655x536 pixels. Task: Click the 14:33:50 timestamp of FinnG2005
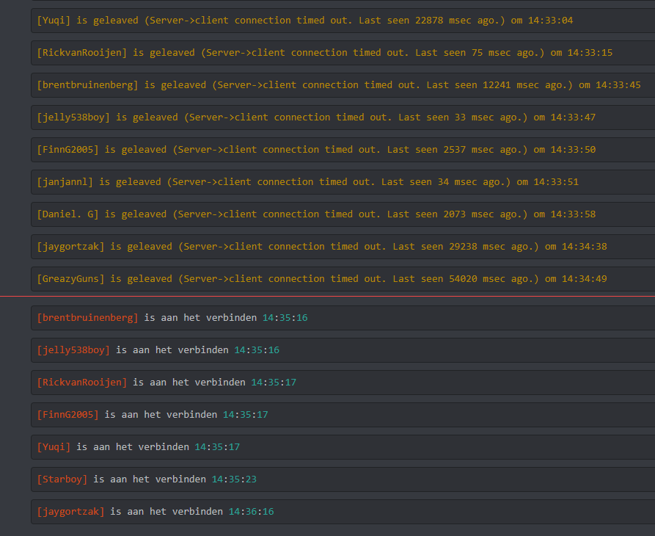[x=564, y=150]
